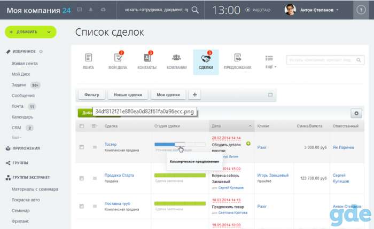Sort by the Дата column header
Image resolution: width=374 pixels, height=229 pixels.
point(231,126)
